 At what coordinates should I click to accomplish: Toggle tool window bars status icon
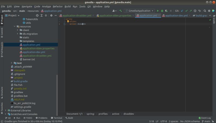(x=2, y=121)
